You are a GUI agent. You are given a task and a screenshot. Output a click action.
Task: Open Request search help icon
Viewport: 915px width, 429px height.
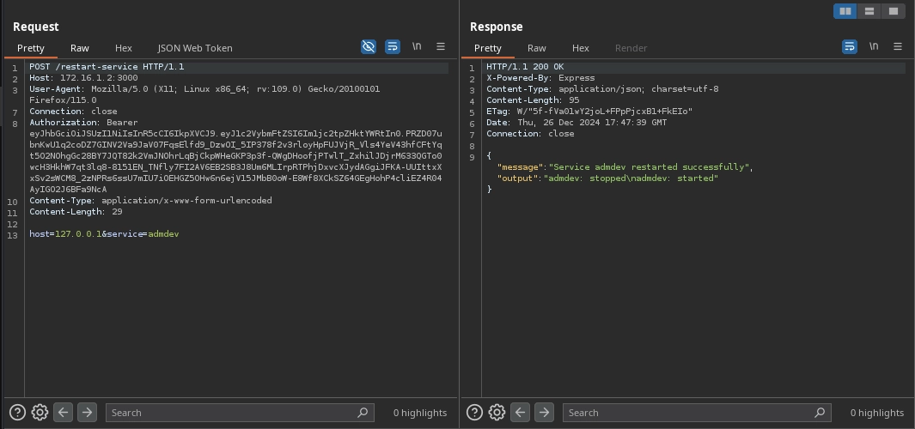17,413
